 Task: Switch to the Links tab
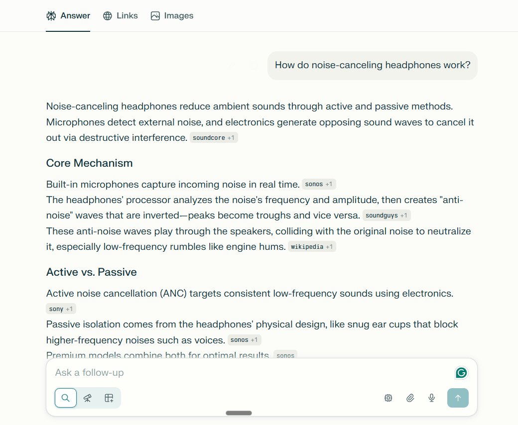[121, 16]
